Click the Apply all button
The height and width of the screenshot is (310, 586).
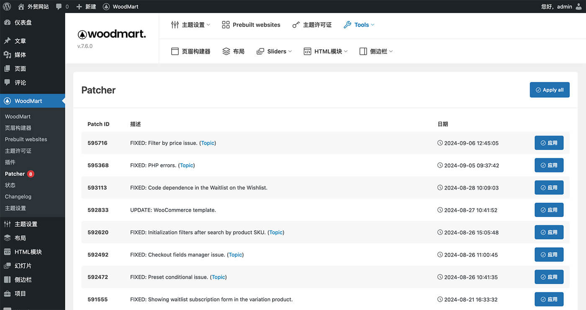550,90
